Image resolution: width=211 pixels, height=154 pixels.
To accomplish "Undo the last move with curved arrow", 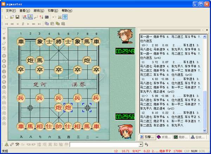I will coord(55,17).
